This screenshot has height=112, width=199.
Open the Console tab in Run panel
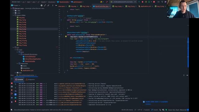(x=19, y=80)
